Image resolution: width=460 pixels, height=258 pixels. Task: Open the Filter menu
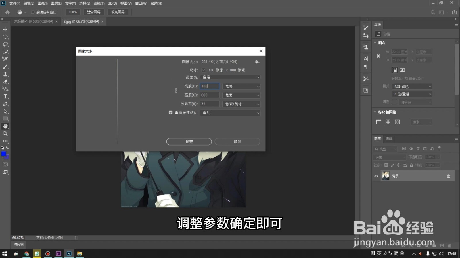point(99,3)
